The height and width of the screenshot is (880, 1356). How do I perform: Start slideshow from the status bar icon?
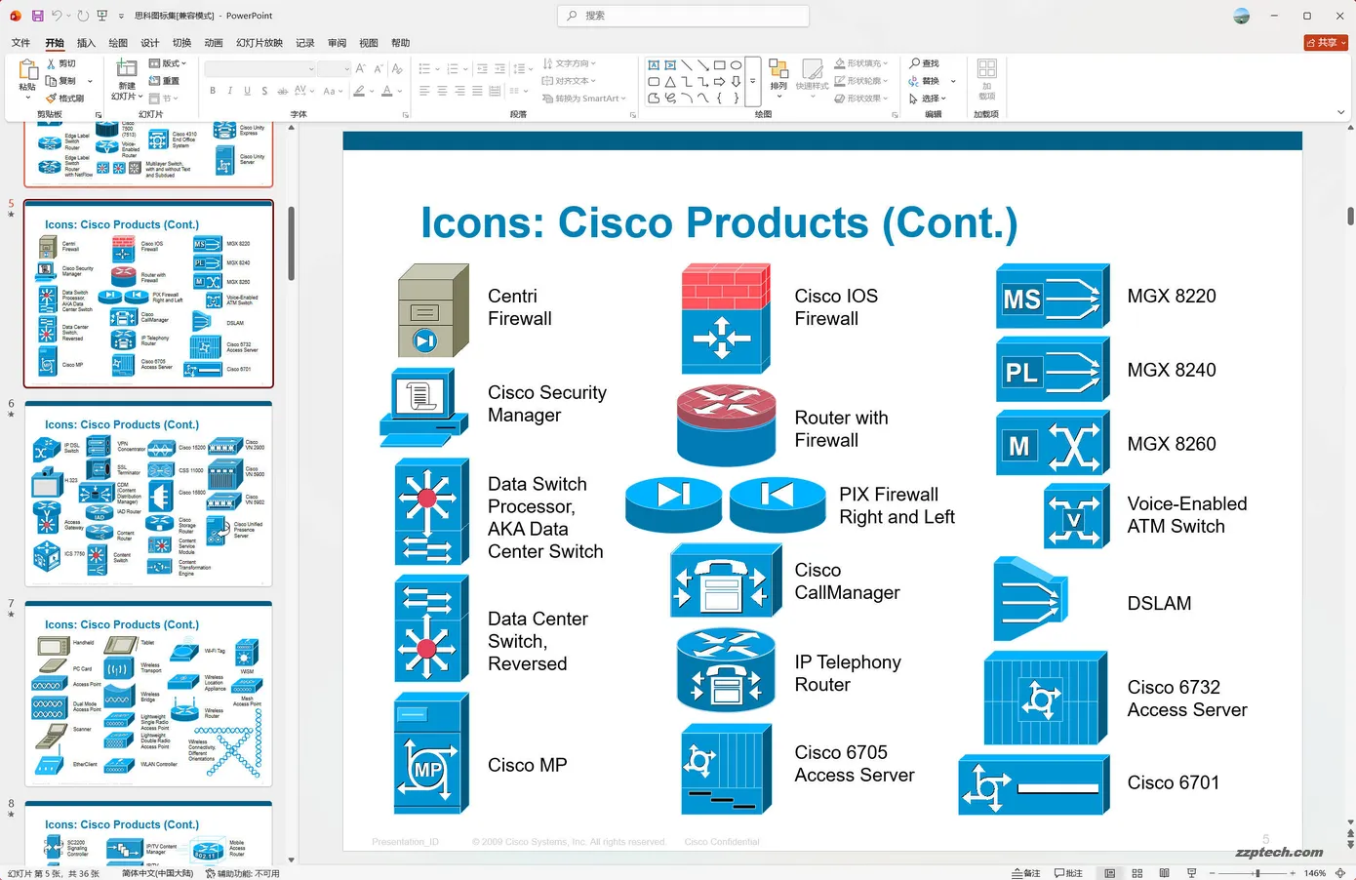1191,873
